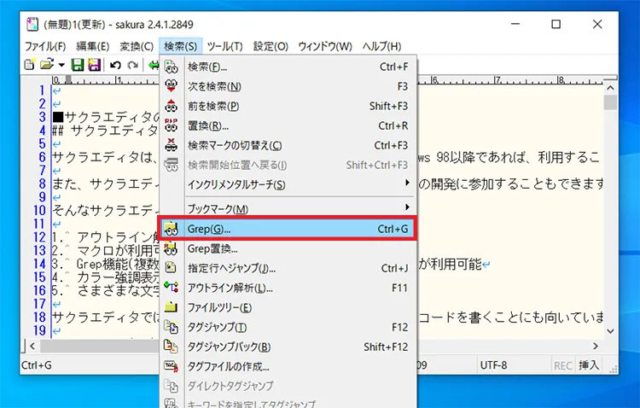
Task: Click the horizontal scrollbar left arrow
Action: coord(32,347)
